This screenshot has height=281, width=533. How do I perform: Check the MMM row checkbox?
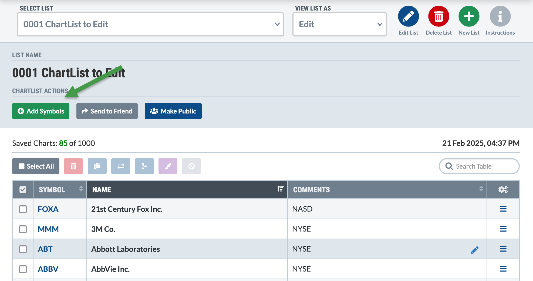tap(23, 229)
